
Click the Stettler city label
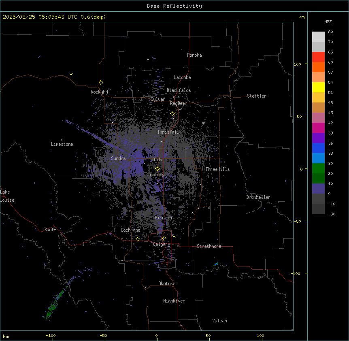pos(257,96)
